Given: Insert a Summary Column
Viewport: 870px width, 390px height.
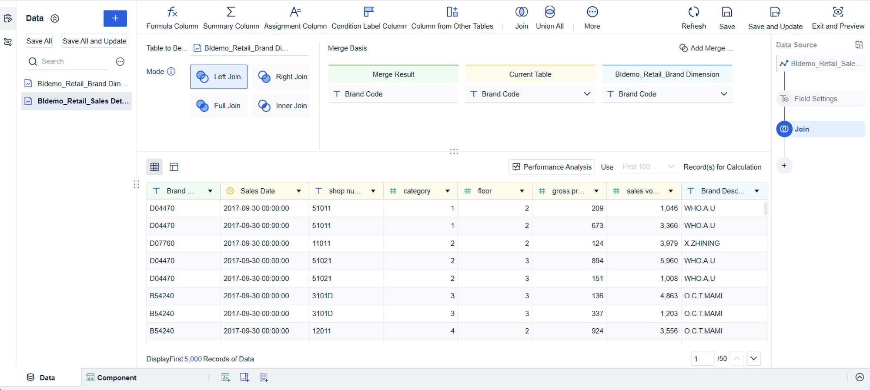Looking at the screenshot, I should (x=231, y=18).
